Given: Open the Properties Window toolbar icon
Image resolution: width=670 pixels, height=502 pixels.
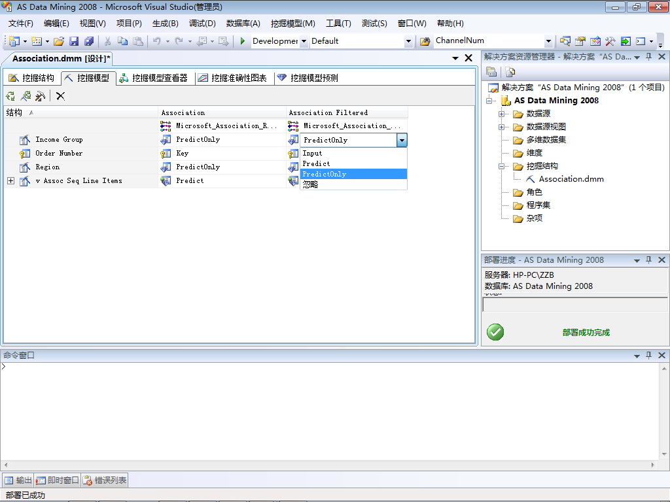Looking at the screenshot, I should click(x=580, y=41).
